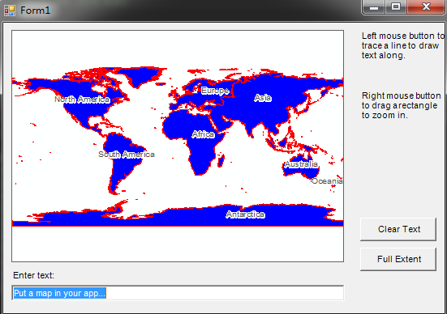447x314 pixels.
Task: Click the Australia label on map
Action: (x=301, y=164)
